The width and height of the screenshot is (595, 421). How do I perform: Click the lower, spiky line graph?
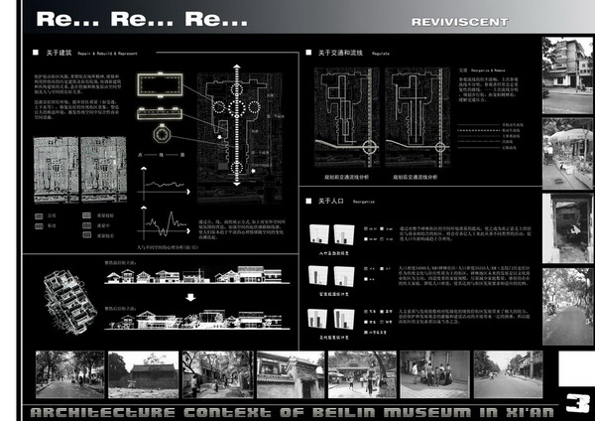(164, 222)
